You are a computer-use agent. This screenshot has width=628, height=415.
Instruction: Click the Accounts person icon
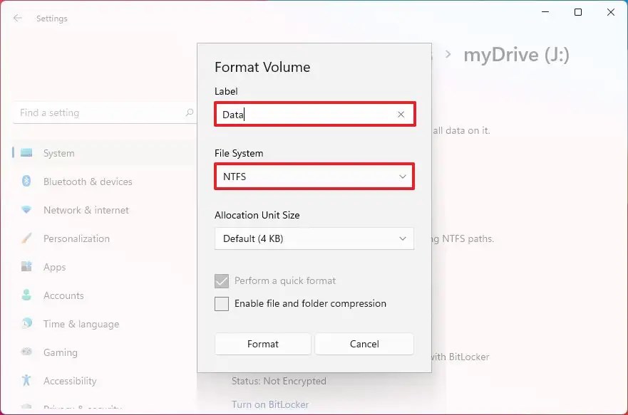tap(26, 295)
